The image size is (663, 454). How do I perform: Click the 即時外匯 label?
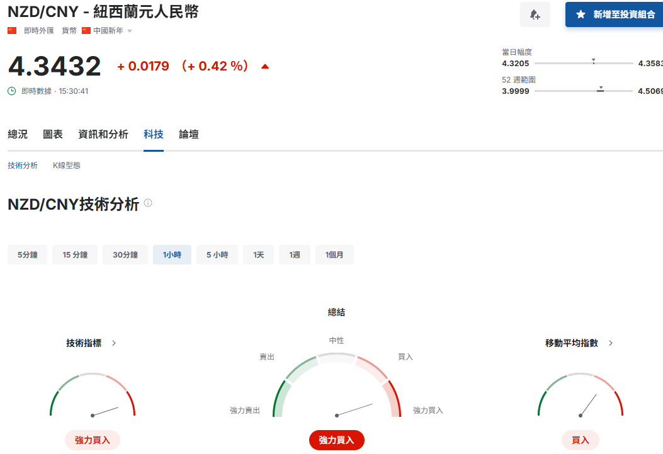point(39,30)
